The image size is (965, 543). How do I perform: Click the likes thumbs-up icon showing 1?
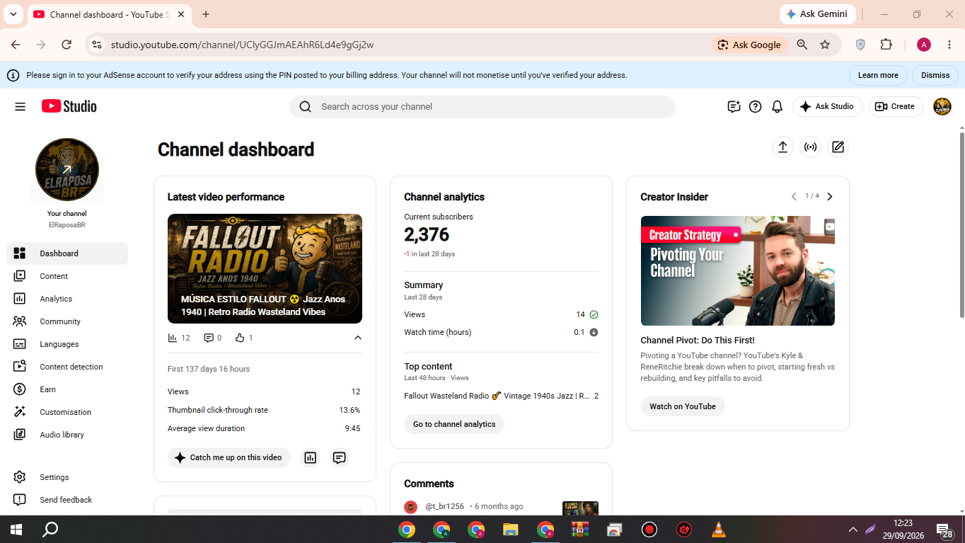[x=240, y=338]
